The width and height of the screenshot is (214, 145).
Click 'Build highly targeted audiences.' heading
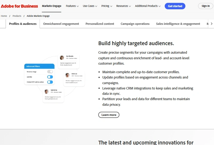point(136,43)
